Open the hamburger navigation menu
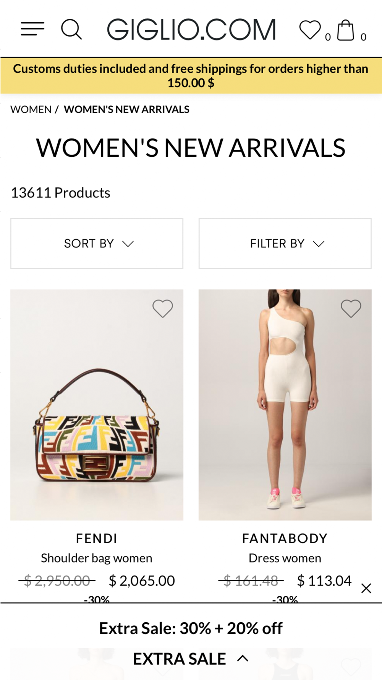This screenshot has height=680, width=382. 32,29
